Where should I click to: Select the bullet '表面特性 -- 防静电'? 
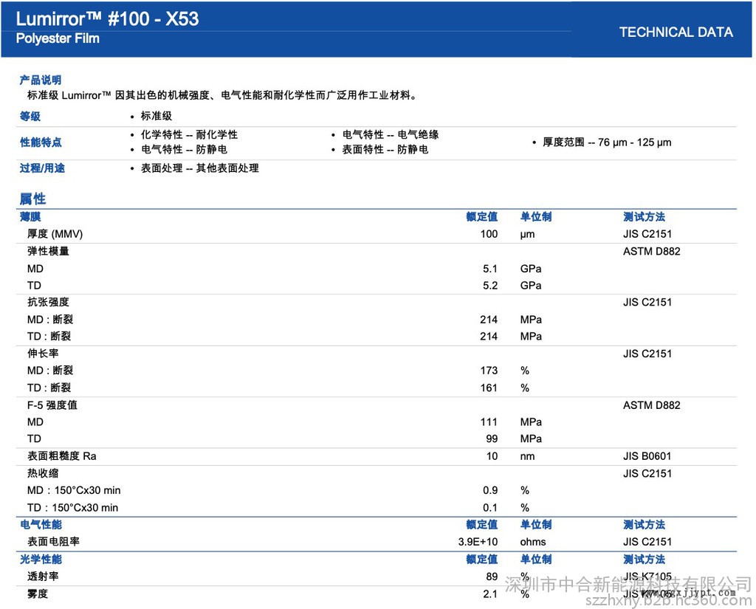pyautogui.click(x=385, y=149)
